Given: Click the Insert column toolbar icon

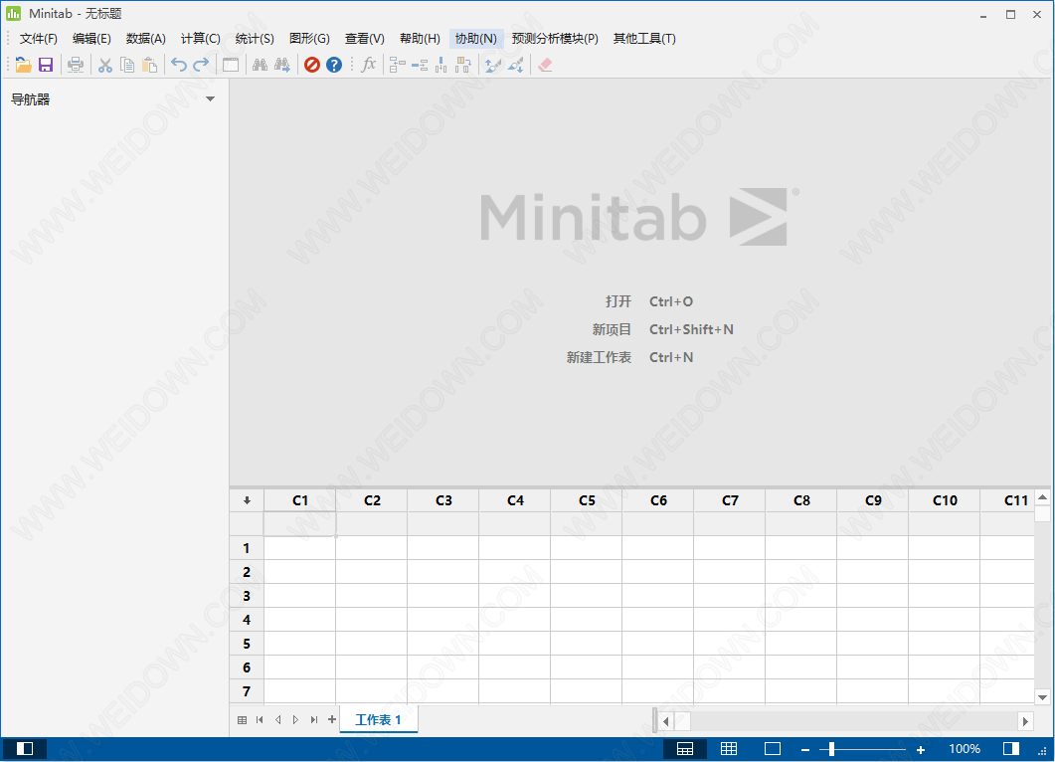Looking at the screenshot, I should (441, 65).
